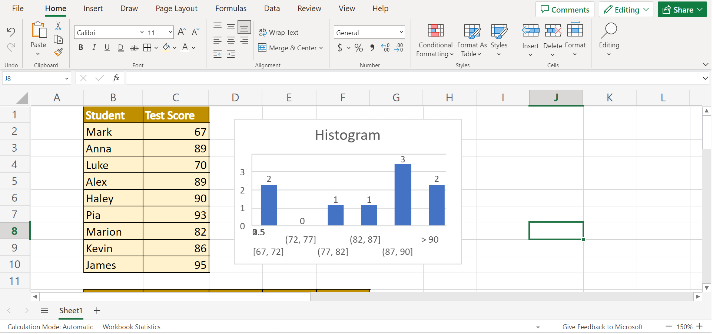Click the Delete cells icon
The height and width of the screenshot is (334, 713).
coord(553,40)
